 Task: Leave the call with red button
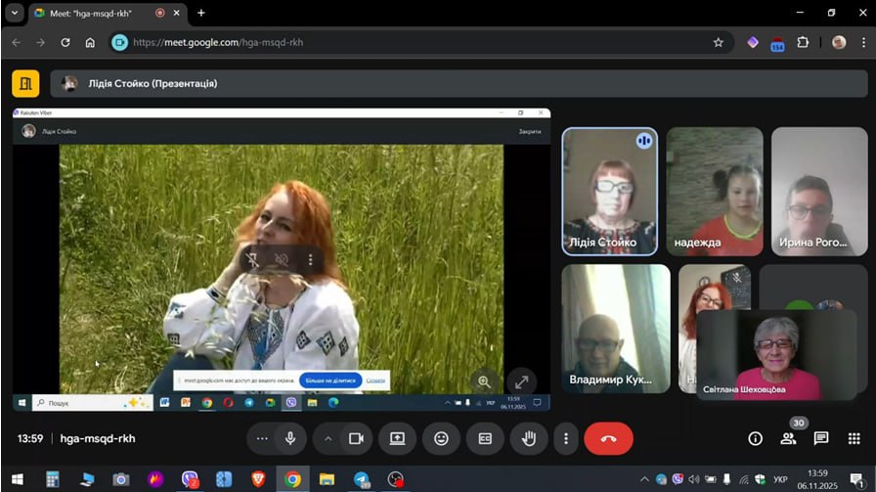(608, 439)
